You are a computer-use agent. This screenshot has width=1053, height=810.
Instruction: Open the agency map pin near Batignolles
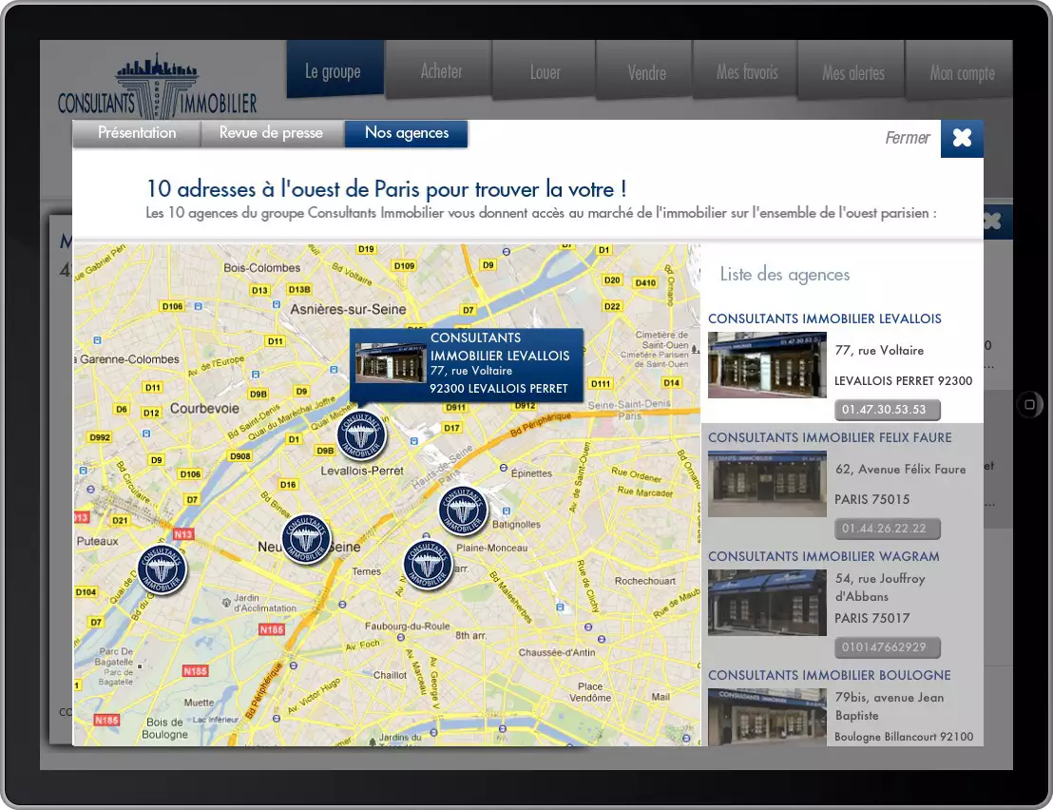463,511
